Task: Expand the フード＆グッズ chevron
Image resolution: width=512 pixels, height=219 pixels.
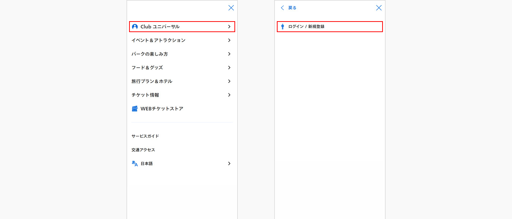Action: (229, 68)
